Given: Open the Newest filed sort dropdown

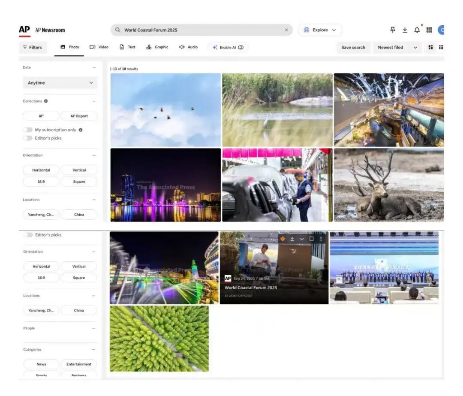Looking at the screenshot, I should click(397, 47).
